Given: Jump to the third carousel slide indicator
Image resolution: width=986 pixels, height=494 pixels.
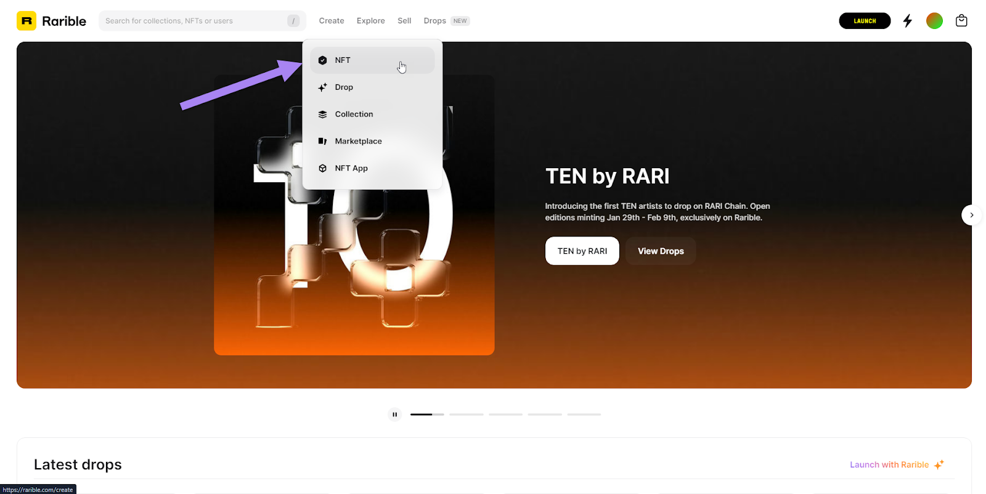Looking at the screenshot, I should [x=505, y=415].
